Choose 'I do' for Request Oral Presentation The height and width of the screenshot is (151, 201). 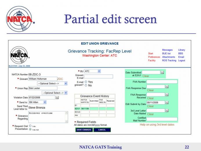click(x=30, y=126)
